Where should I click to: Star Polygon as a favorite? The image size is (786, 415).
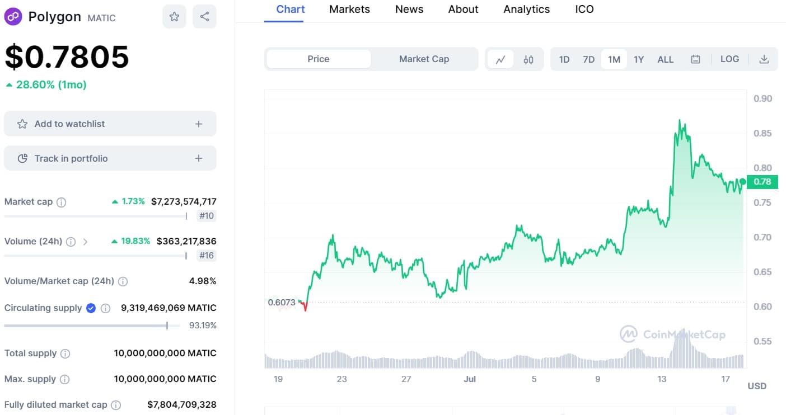tap(174, 17)
